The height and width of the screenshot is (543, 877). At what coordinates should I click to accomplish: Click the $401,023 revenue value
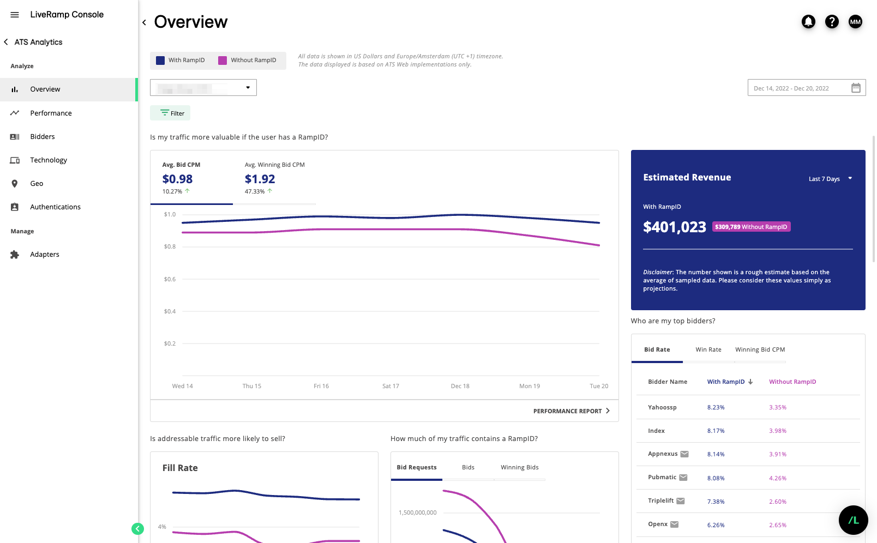675,227
